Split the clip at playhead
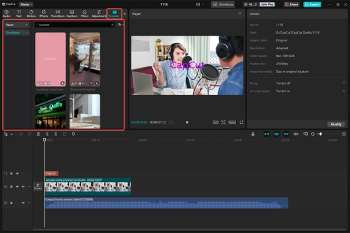The image size is (350, 233). [x=38, y=134]
